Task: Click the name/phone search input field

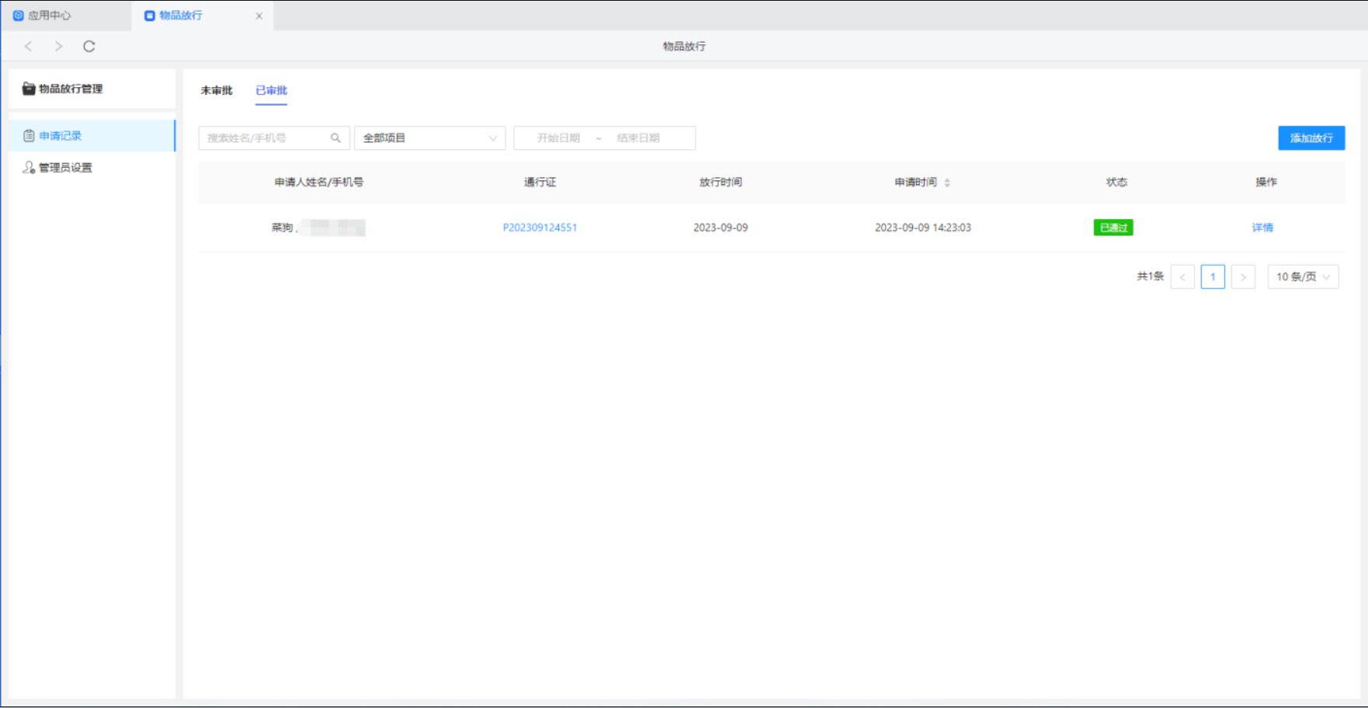Action: (264, 138)
